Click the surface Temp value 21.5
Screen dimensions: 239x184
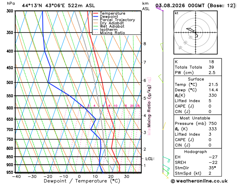[213, 84]
